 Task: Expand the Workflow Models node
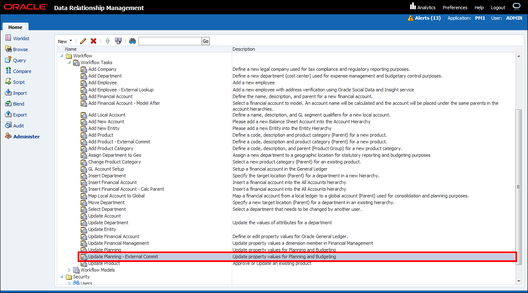pos(70,270)
